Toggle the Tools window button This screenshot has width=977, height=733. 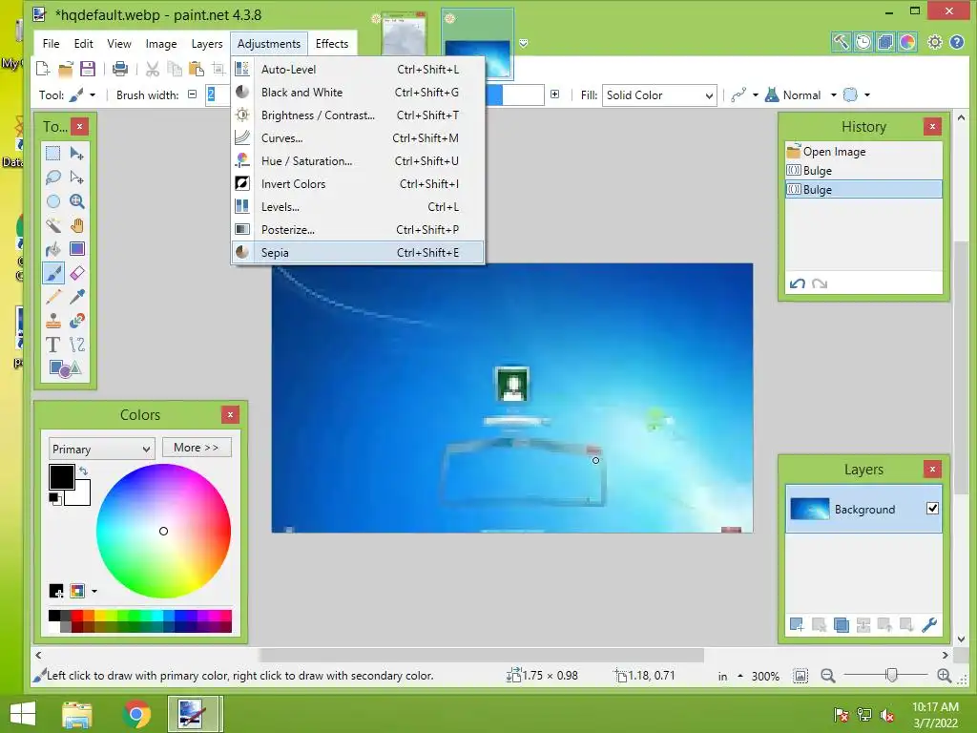pyautogui.click(x=841, y=42)
